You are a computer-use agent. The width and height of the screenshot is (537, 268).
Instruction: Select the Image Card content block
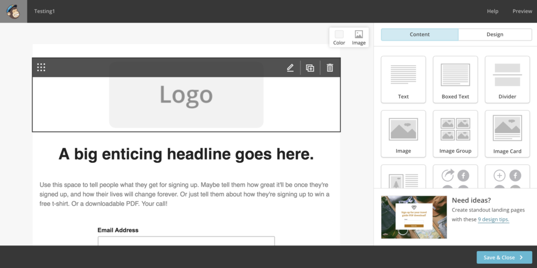507,133
